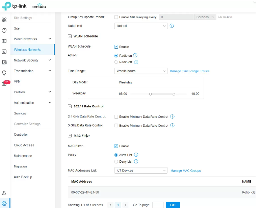Select the Deny List policy
Viewport: 261px width, 208px height.
point(116,162)
